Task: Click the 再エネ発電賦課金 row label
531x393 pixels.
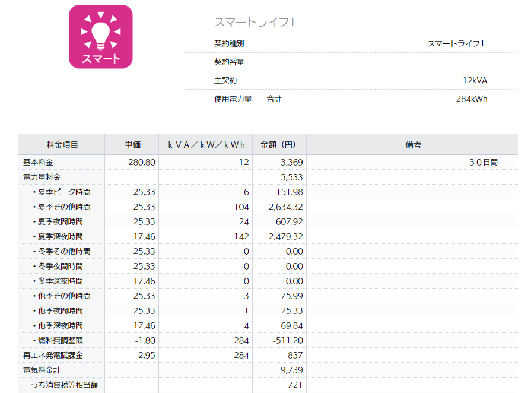Action: [x=53, y=356]
